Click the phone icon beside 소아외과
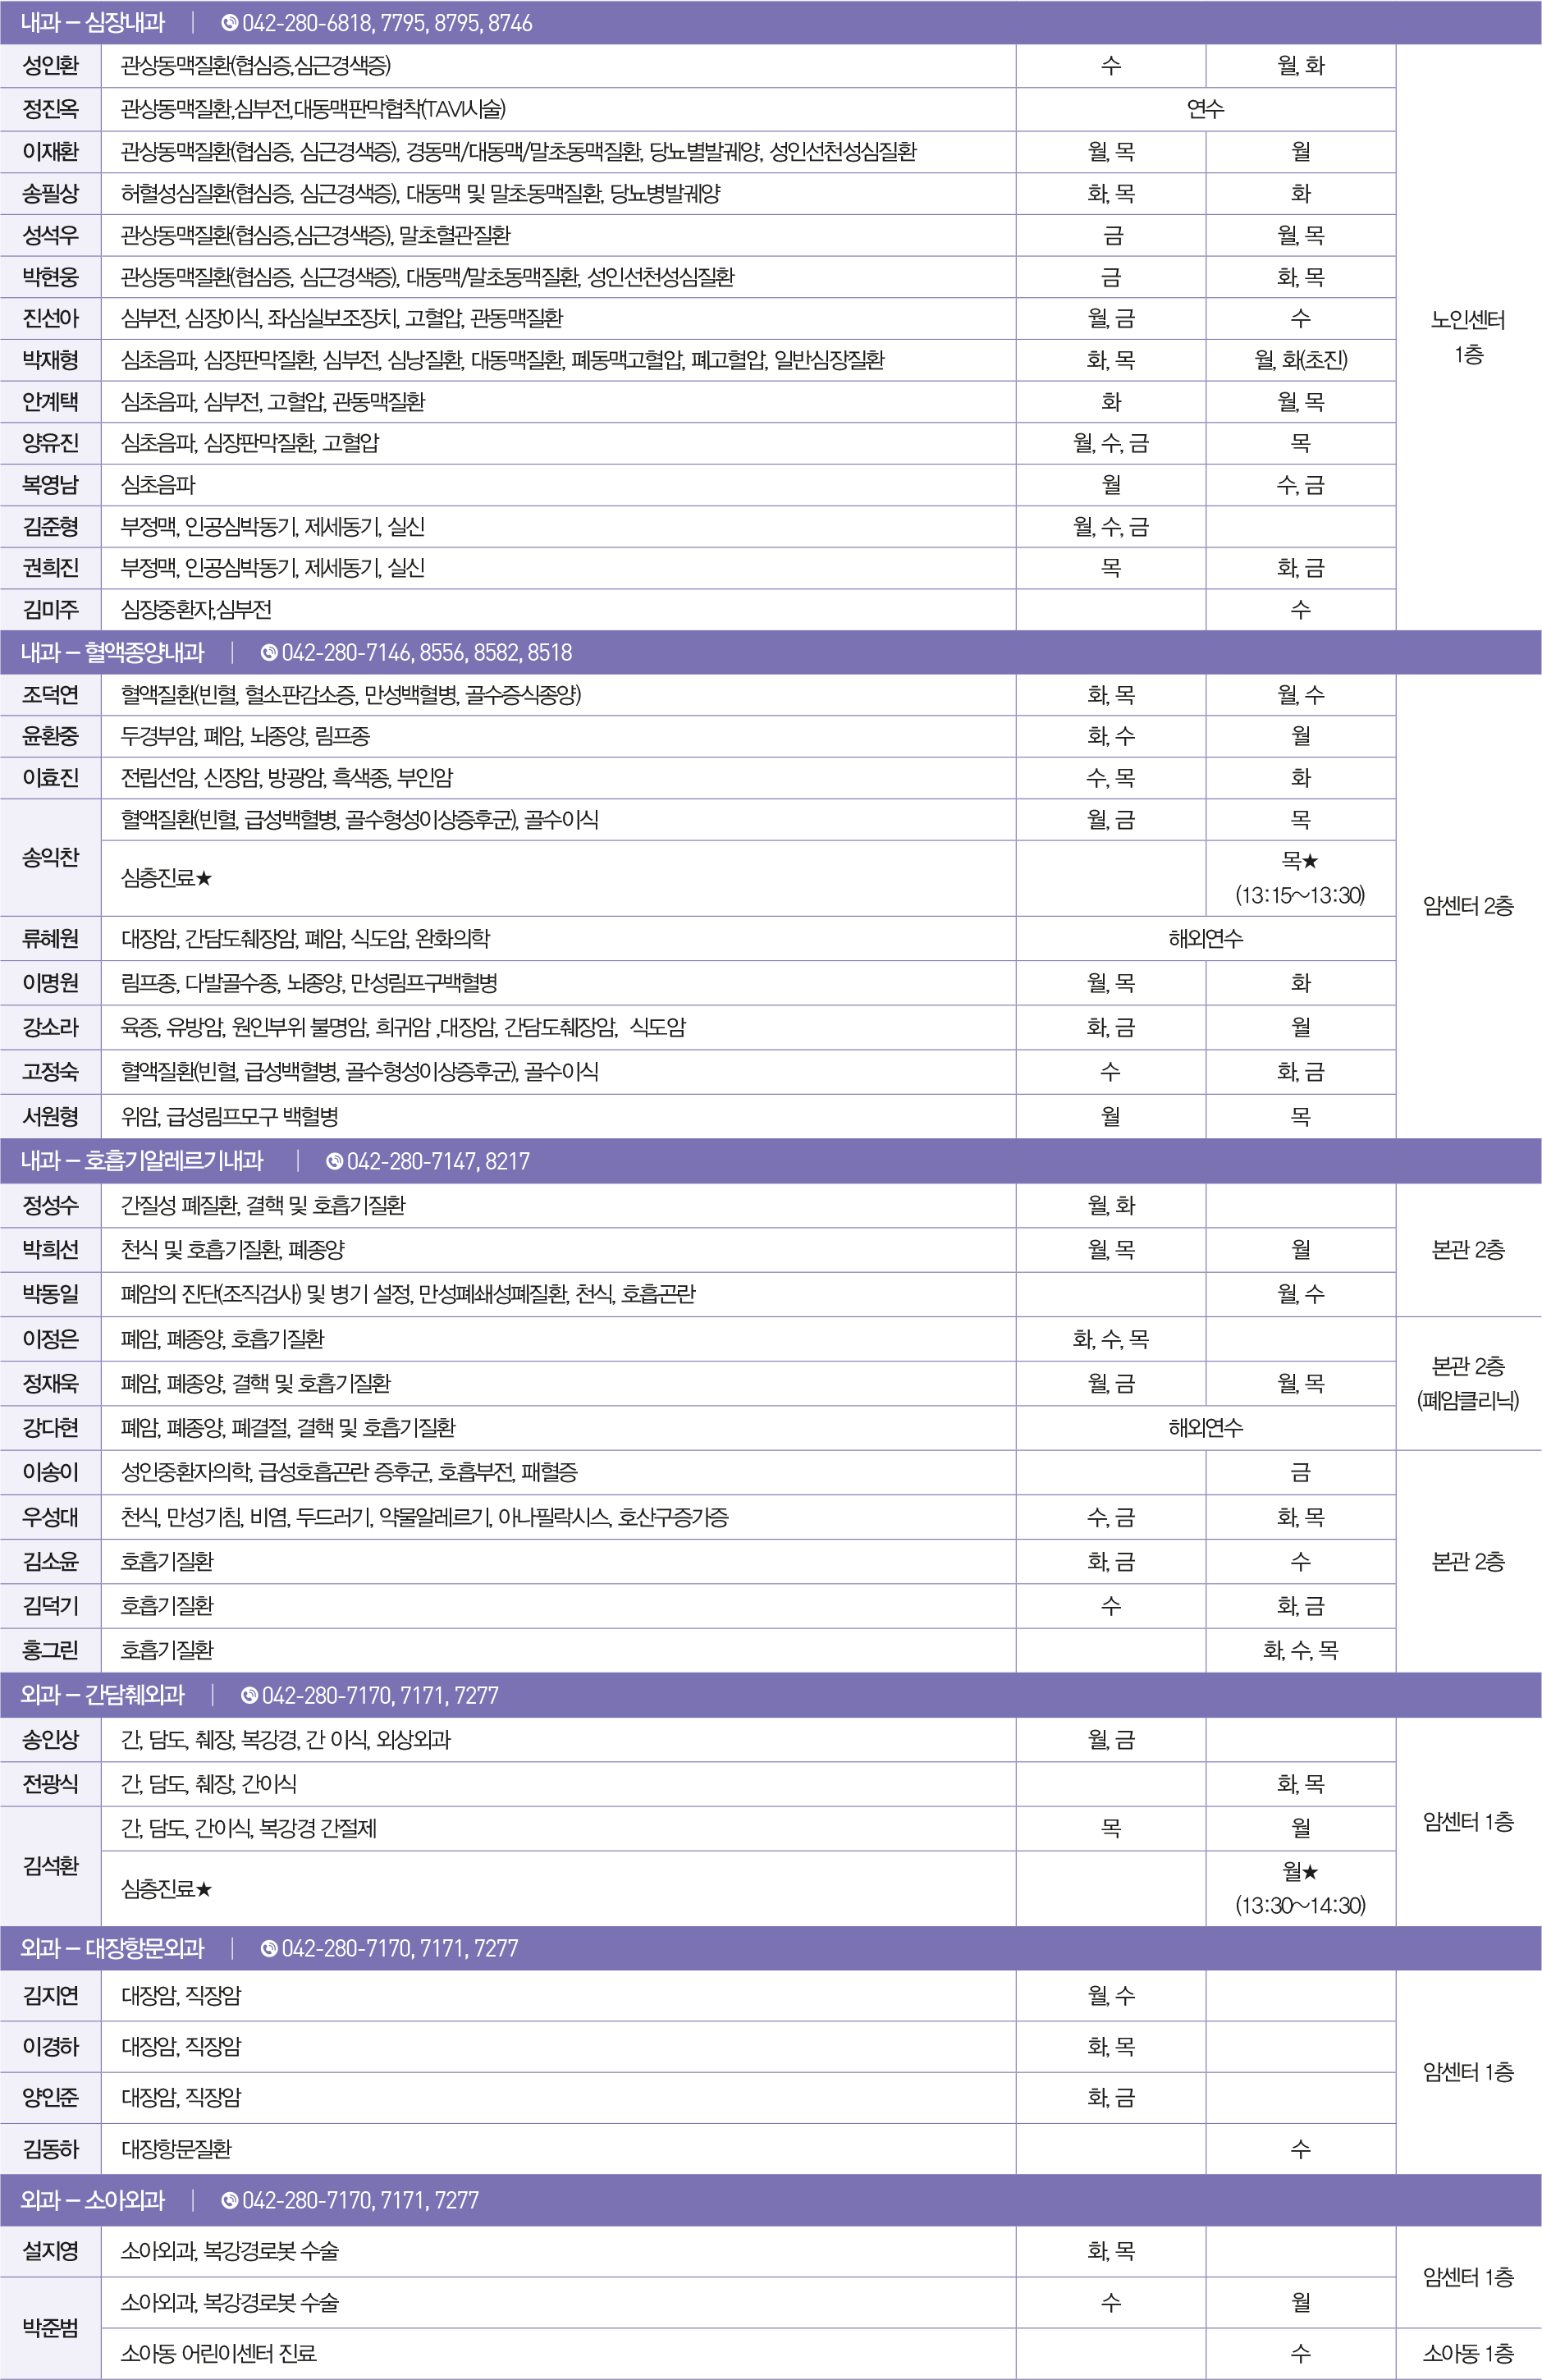The image size is (1542, 2380). [229, 2200]
